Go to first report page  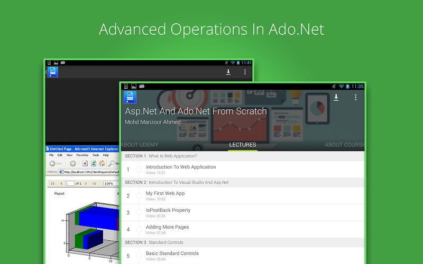click(x=52, y=183)
